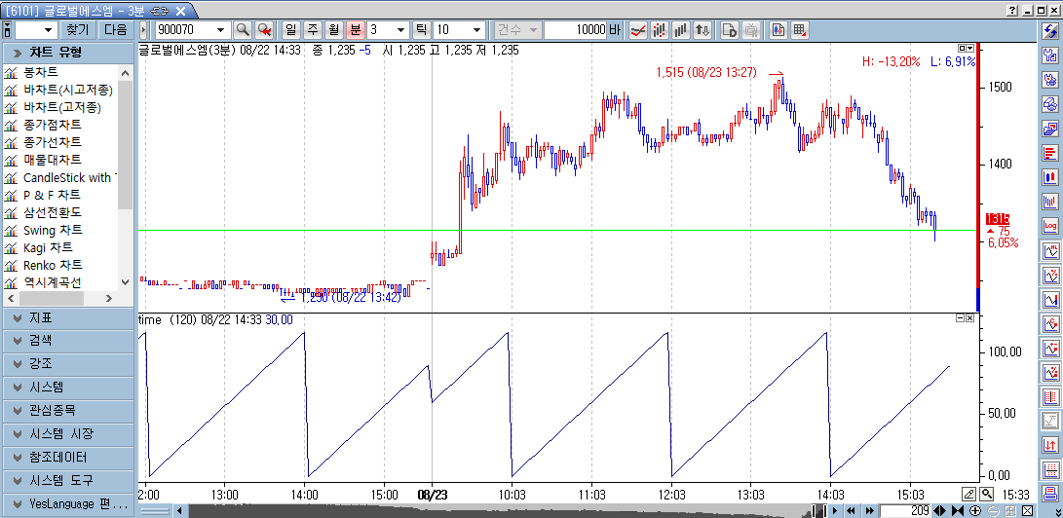Open the stock code 900070 dropdown

[x=221, y=30]
